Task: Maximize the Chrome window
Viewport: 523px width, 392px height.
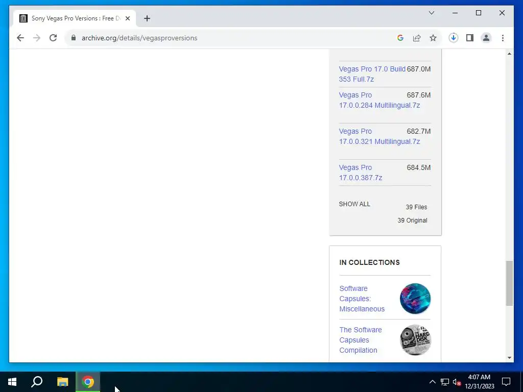Action: pos(478,13)
